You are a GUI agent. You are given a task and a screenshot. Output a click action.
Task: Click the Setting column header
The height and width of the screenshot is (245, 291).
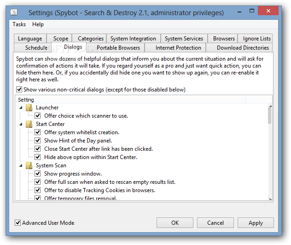tap(130, 100)
